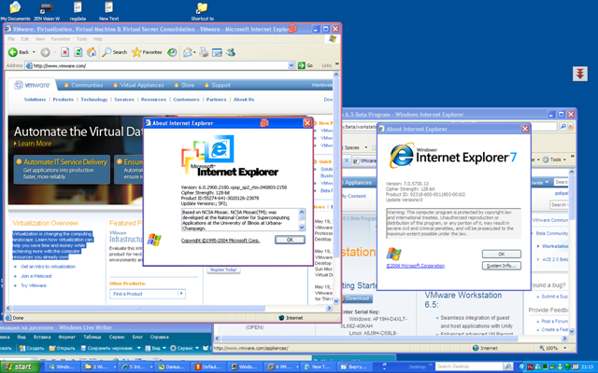
Task: Open the Back button history dropdown arrow
Action: tap(34, 52)
